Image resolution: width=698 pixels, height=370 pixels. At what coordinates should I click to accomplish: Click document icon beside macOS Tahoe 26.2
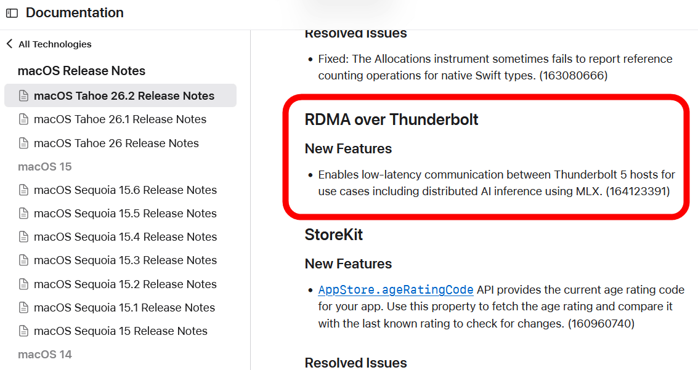point(24,96)
